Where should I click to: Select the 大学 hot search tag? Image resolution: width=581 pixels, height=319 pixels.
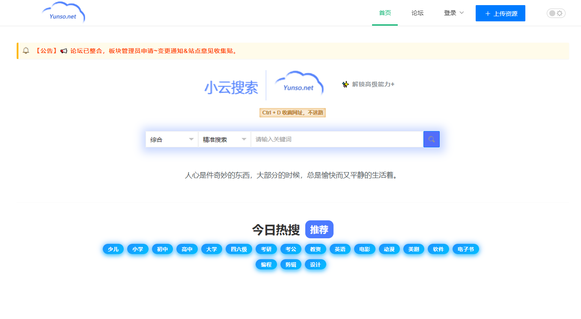pyautogui.click(x=212, y=249)
